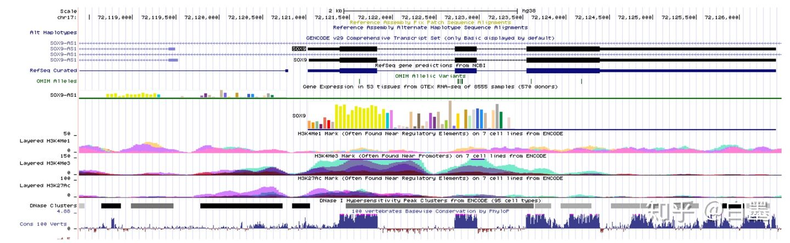The height and width of the screenshot is (243, 790).
Task: Open the SOX9 GTEx expression bar chart
Action: pos(411,114)
